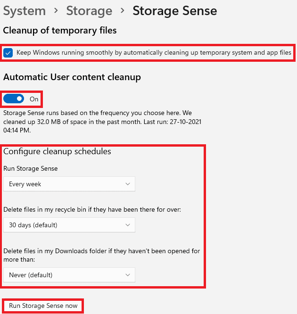The height and width of the screenshot is (314, 297).
Task: Click the arrow on the Run Storage Sense dropdown
Action: (x=128, y=184)
